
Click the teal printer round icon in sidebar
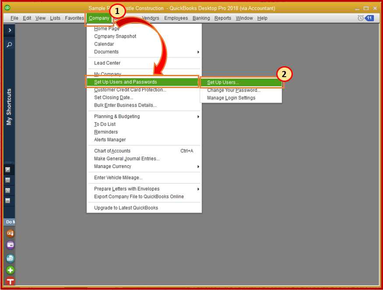pyautogui.click(x=10, y=258)
